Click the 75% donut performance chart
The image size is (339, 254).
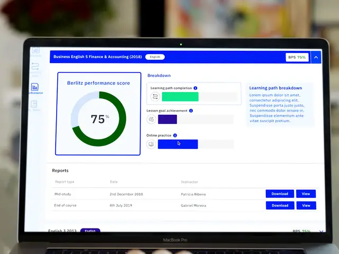99,119
